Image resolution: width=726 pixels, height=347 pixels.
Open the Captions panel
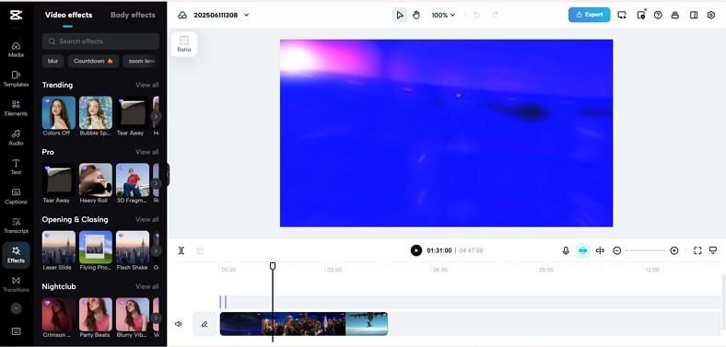tap(16, 197)
